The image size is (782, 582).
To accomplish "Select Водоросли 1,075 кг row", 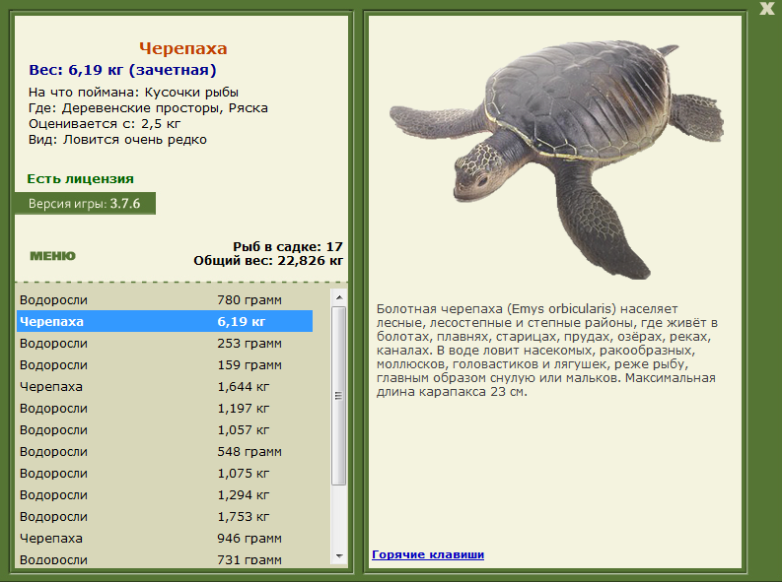I will 165,473.
